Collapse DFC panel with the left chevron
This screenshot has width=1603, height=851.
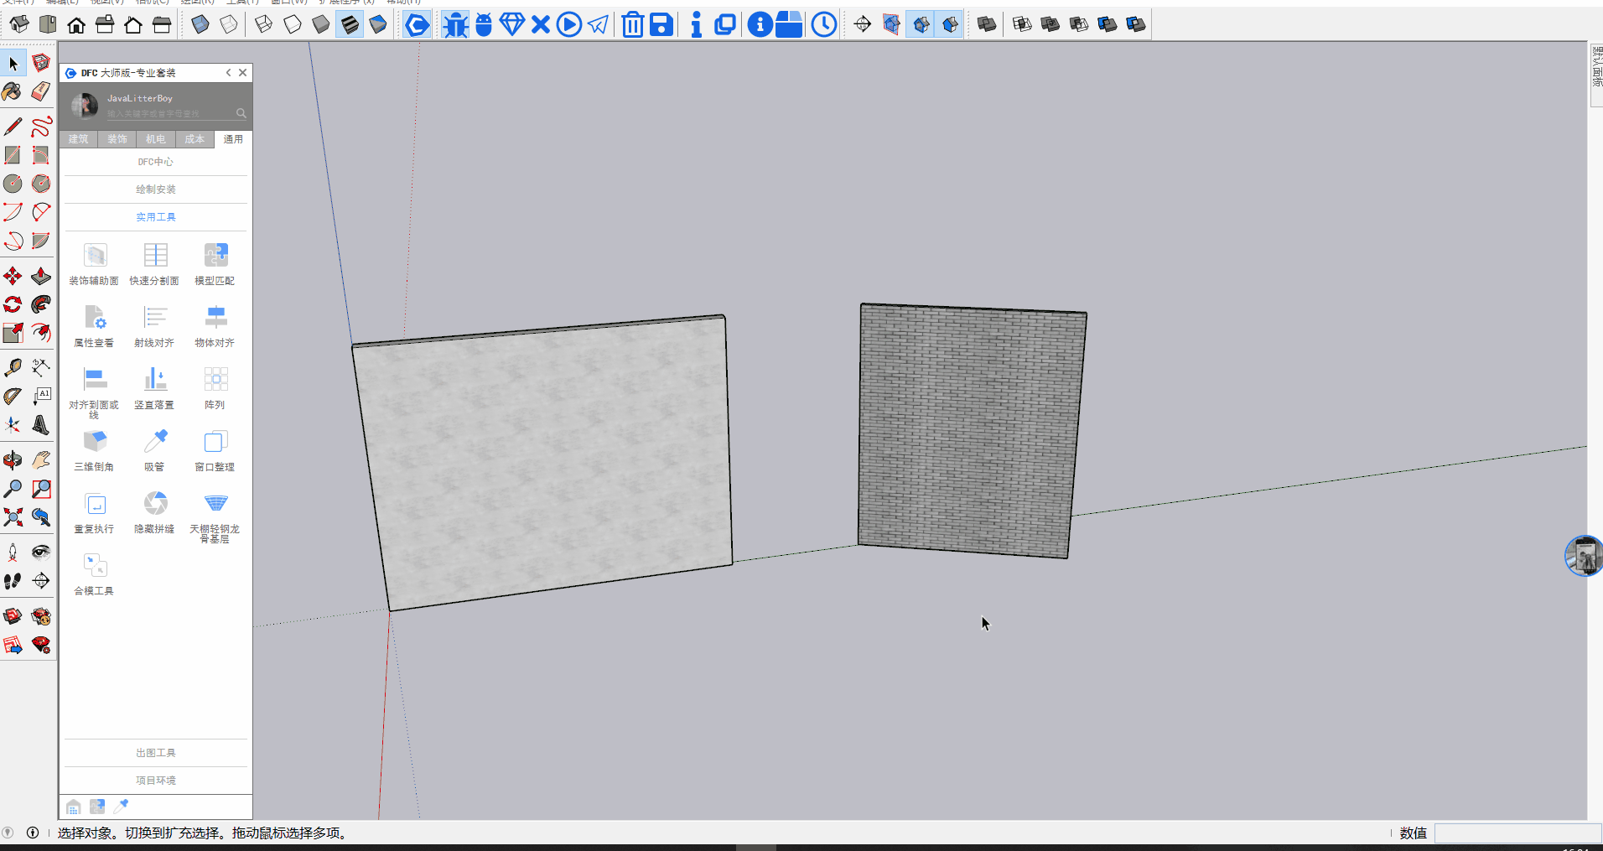click(228, 73)
